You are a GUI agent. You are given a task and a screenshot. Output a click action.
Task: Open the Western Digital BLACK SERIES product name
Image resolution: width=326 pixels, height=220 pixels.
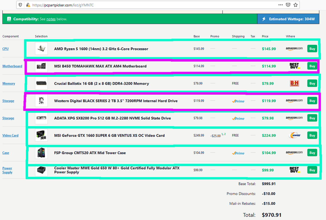116,101
